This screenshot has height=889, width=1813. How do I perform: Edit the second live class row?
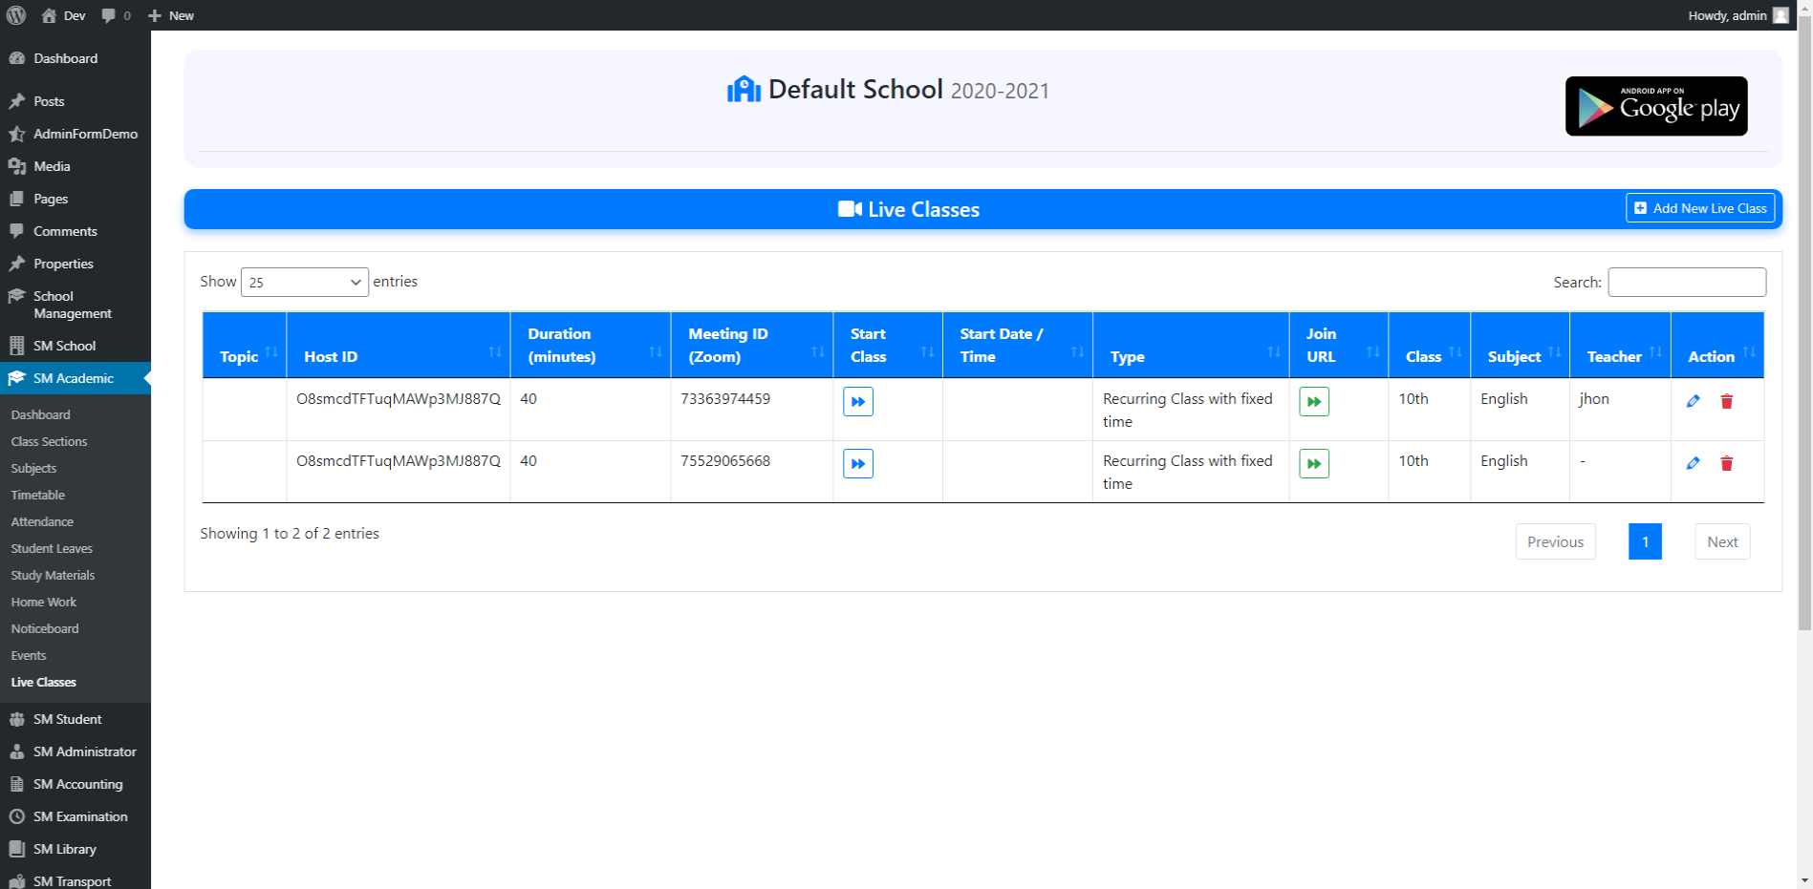coord(1693,464)
